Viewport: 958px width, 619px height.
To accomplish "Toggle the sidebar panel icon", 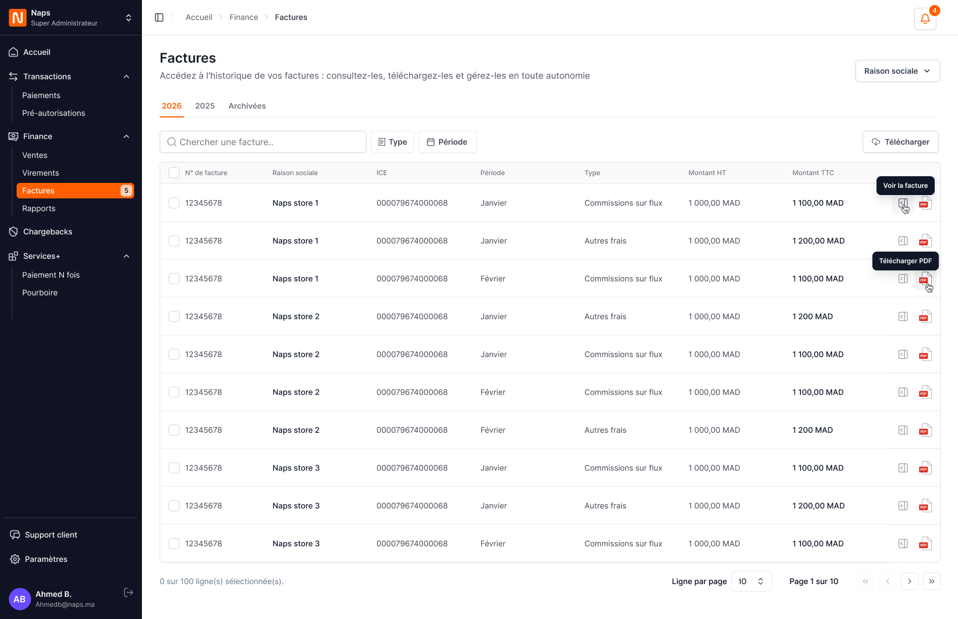I will pos(159,18).
